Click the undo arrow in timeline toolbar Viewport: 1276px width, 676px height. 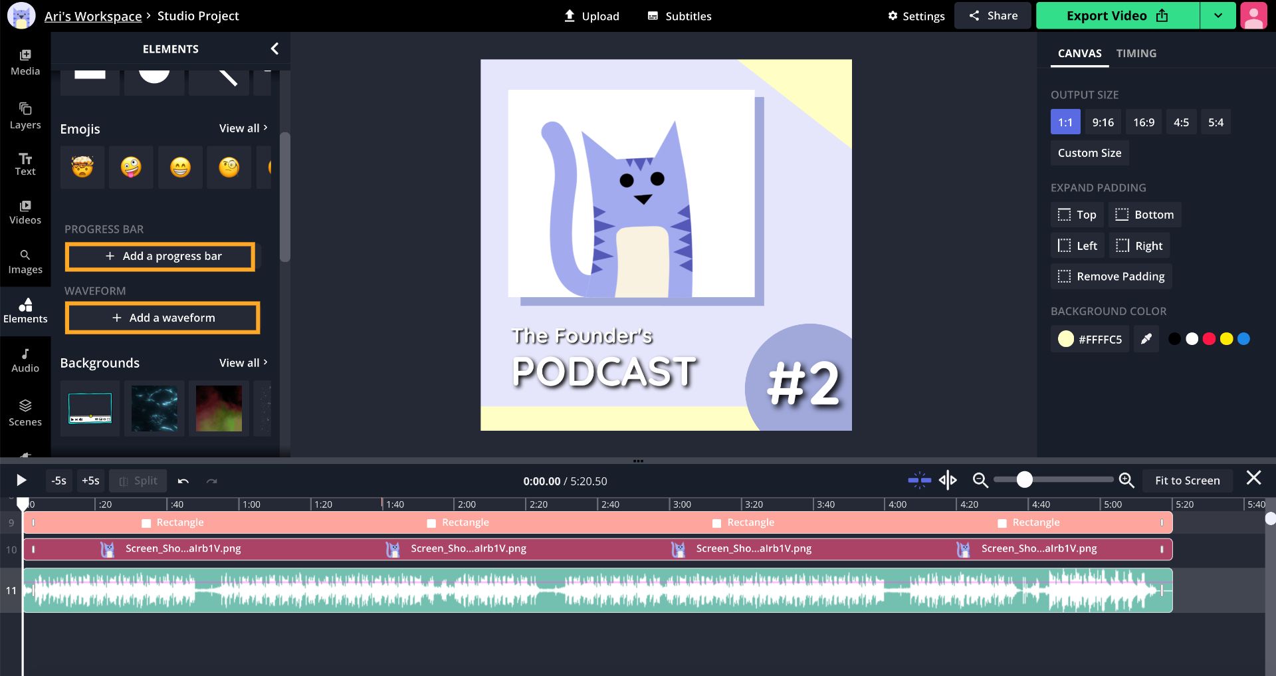click(183, 481)
